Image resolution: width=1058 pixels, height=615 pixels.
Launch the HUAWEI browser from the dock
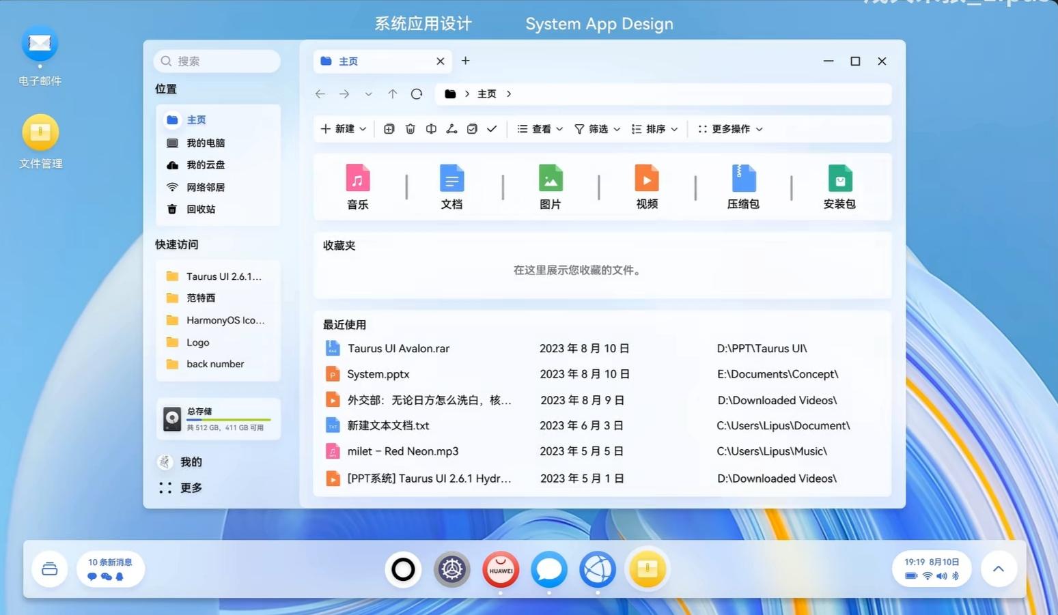500,569
